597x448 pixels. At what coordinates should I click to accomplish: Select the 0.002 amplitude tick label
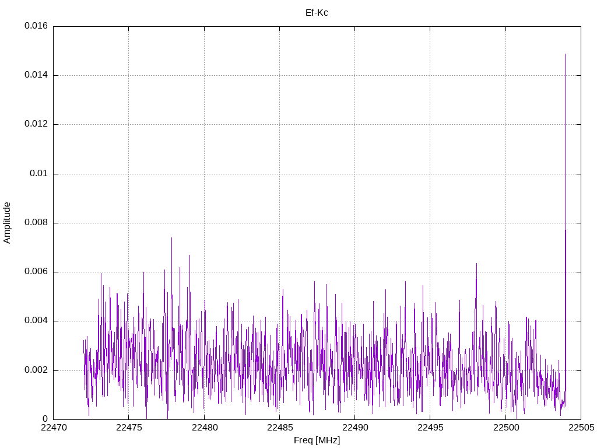pos(36,370)
